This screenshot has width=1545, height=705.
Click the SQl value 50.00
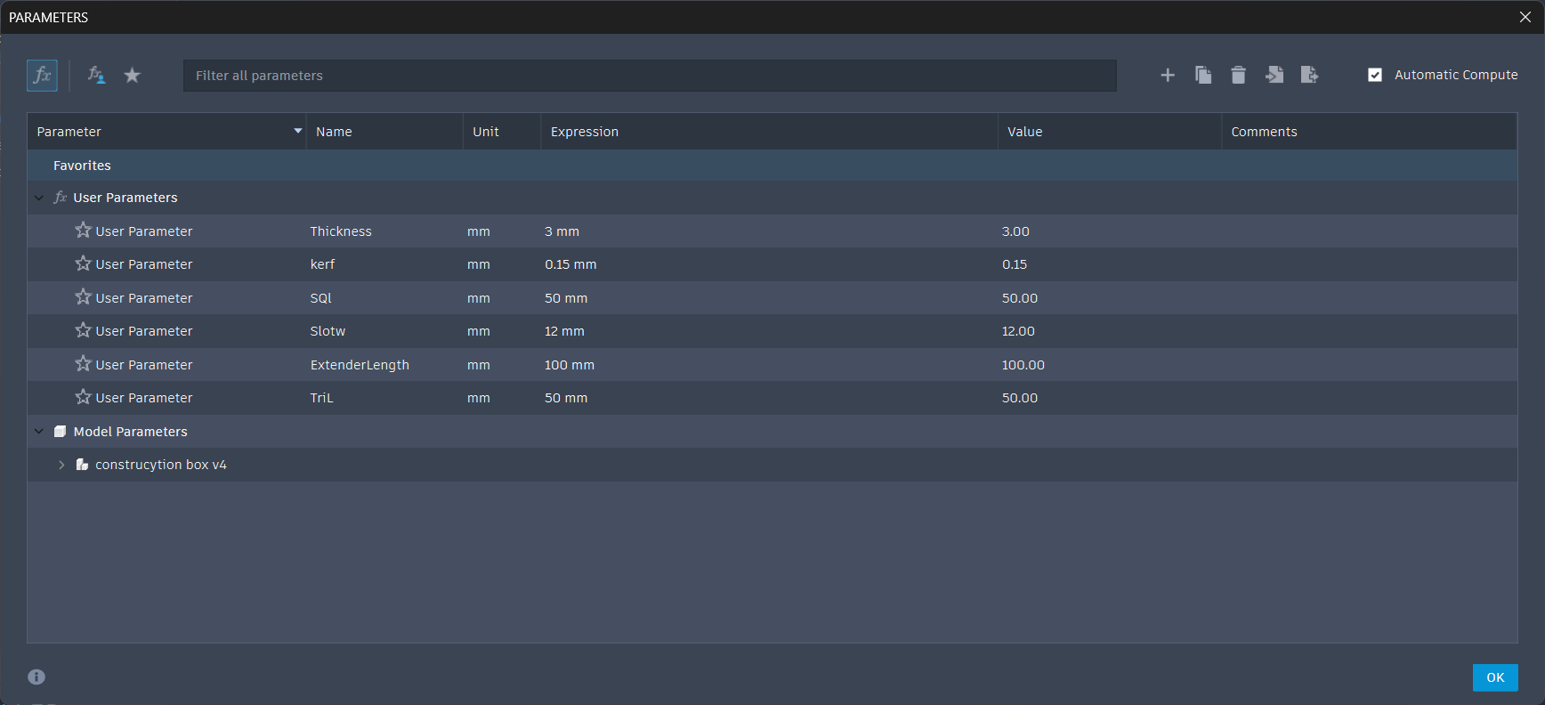coord(1020,298)
